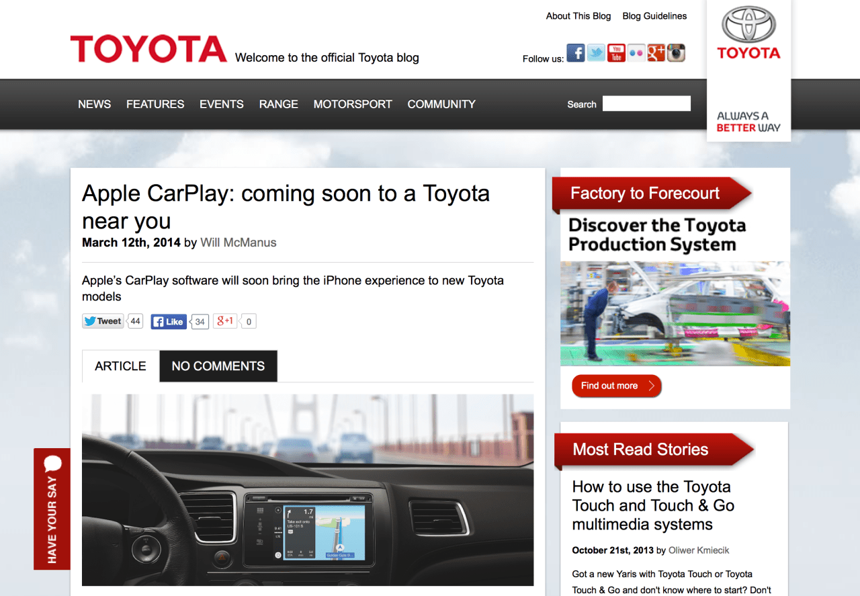Click the Find out more button

click(617, 386)
